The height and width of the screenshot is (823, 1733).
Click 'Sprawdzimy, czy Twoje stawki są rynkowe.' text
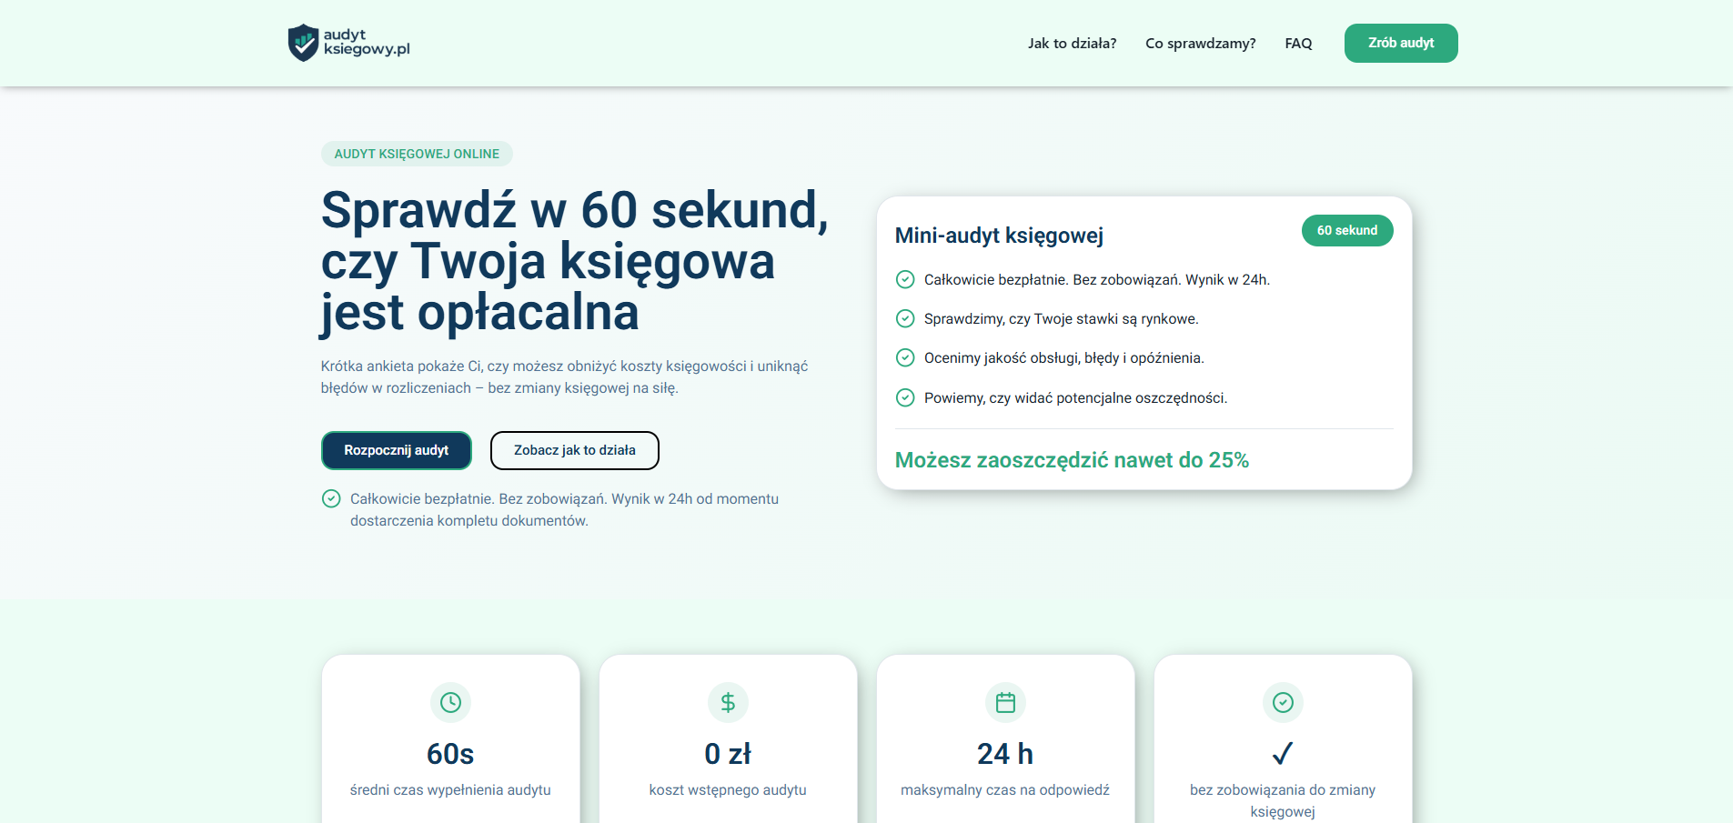(1062, 319)
